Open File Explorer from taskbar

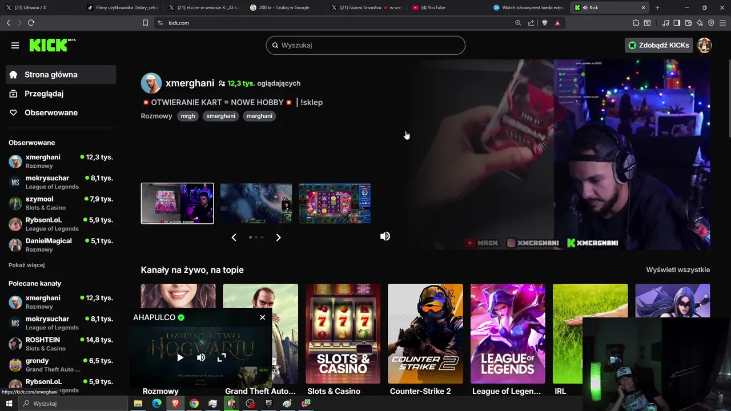coord(138,404)
